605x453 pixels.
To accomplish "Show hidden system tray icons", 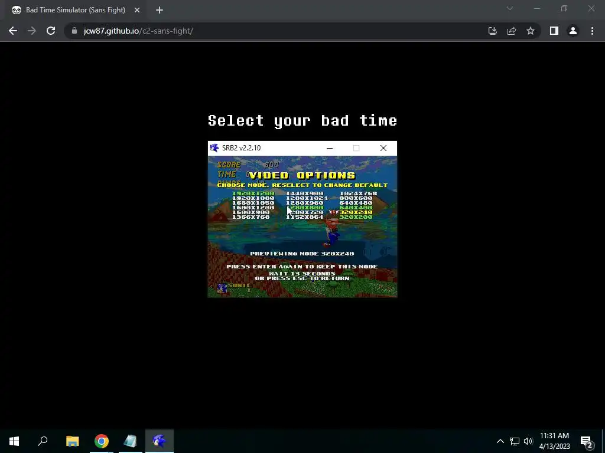I will (x=500, y=441).
